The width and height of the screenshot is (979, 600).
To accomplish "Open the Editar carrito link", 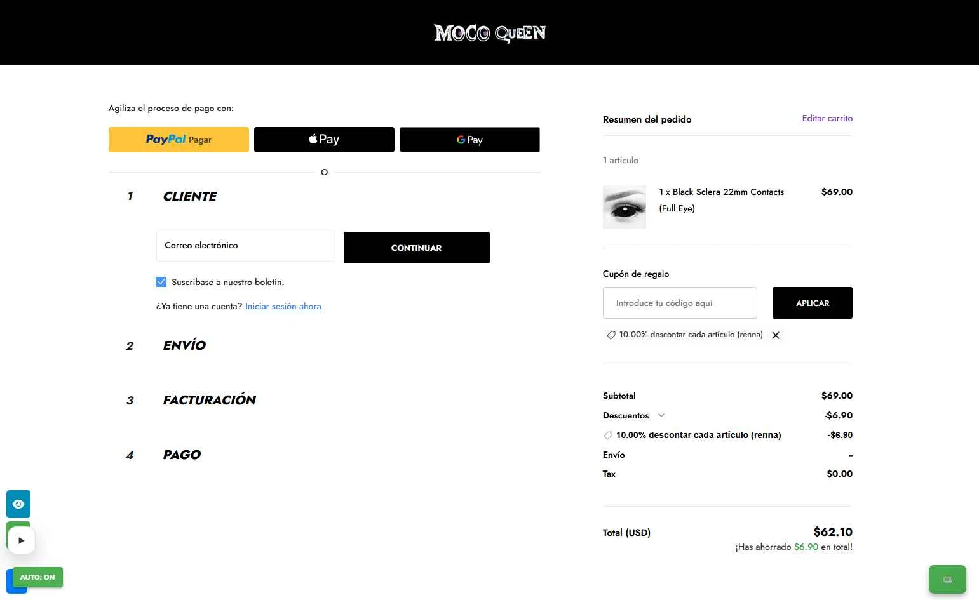I will [827, 118].
